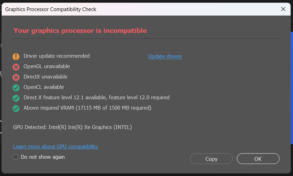Open the Update drivers link
The image size is (293, 176).
tap(165, 56)
